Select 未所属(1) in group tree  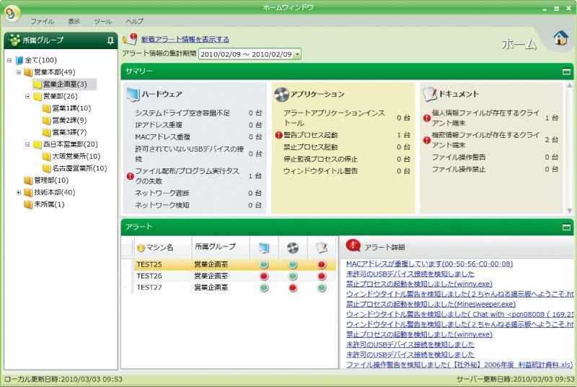pos(49,204)
